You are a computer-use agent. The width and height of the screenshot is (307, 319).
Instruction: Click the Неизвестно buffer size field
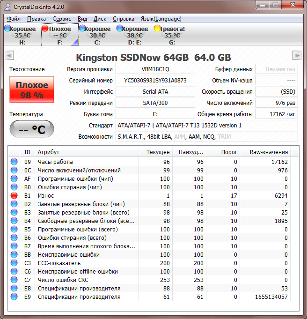click(277, 69)
